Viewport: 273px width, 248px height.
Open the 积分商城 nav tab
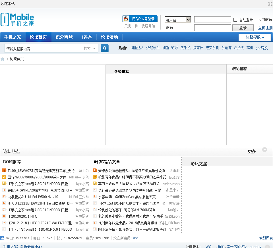tap(64, 37)
